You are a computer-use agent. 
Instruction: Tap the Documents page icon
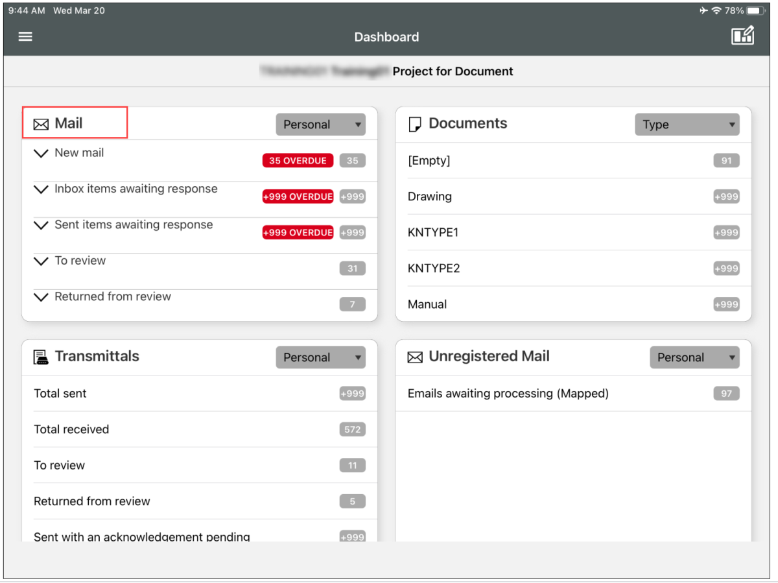point(415,125)
